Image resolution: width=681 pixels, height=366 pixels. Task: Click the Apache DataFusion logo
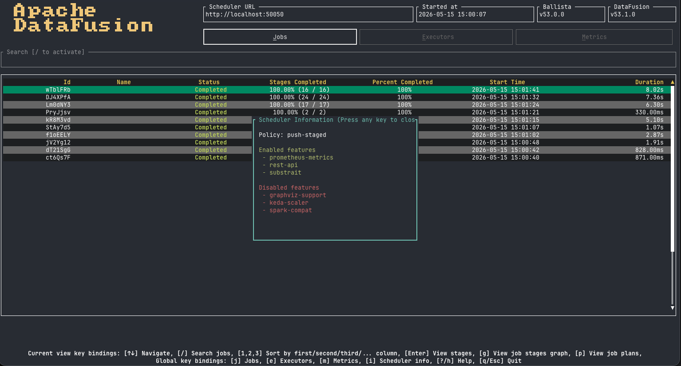pyautogui.click(x=83, y=18)
